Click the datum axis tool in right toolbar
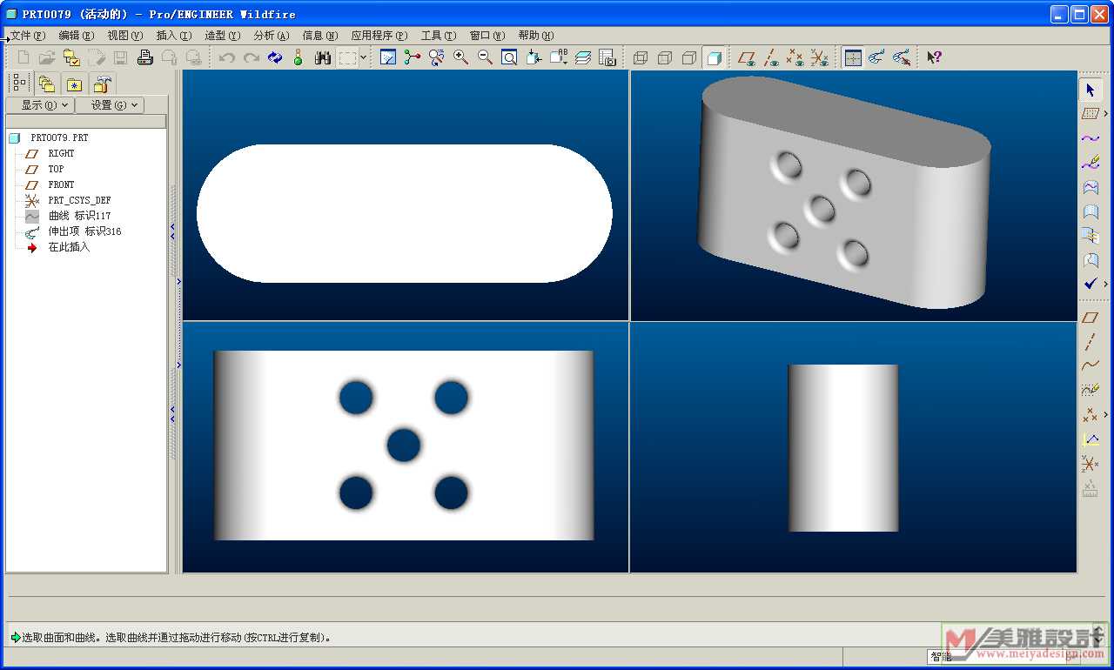This screenshot has width=1114, height=670. point(1091,342)
